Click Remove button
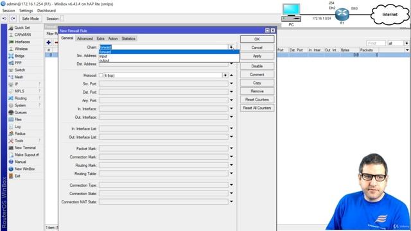Image resolution: width=411 pixels, height=231 pixels. coord(257,91)
